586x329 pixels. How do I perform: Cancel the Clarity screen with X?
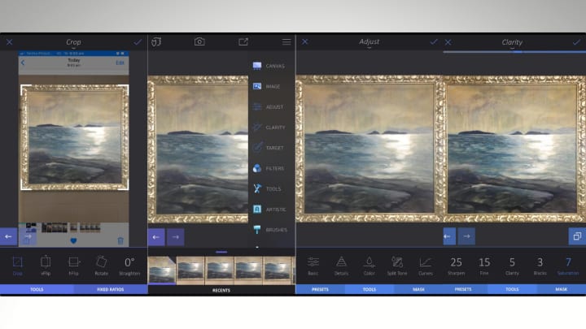coord(448,42)
